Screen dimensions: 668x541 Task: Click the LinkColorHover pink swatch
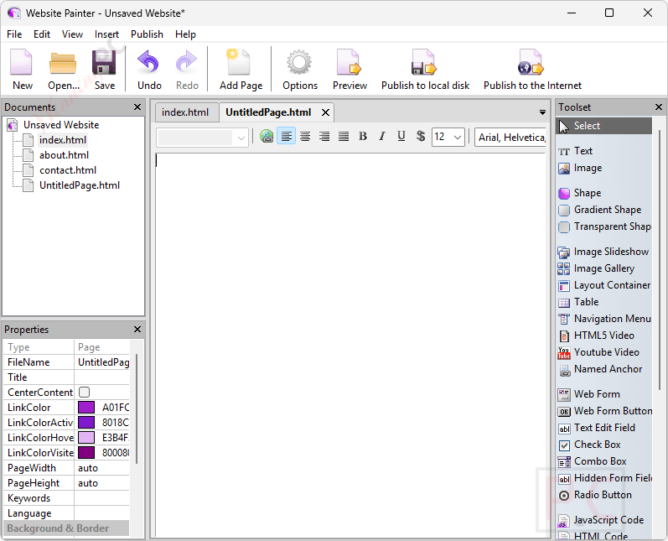(86, 438)
